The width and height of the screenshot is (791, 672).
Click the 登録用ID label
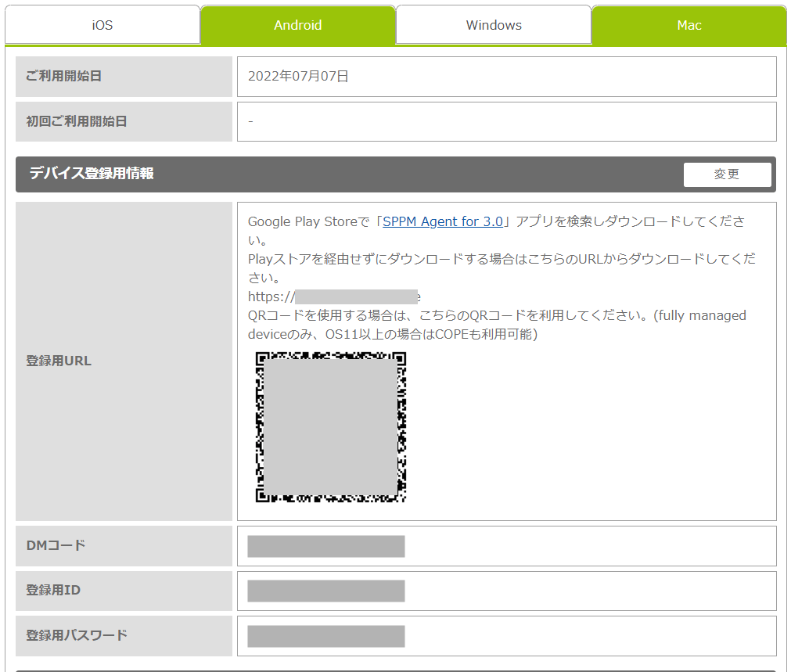click(x=53, y=591)
